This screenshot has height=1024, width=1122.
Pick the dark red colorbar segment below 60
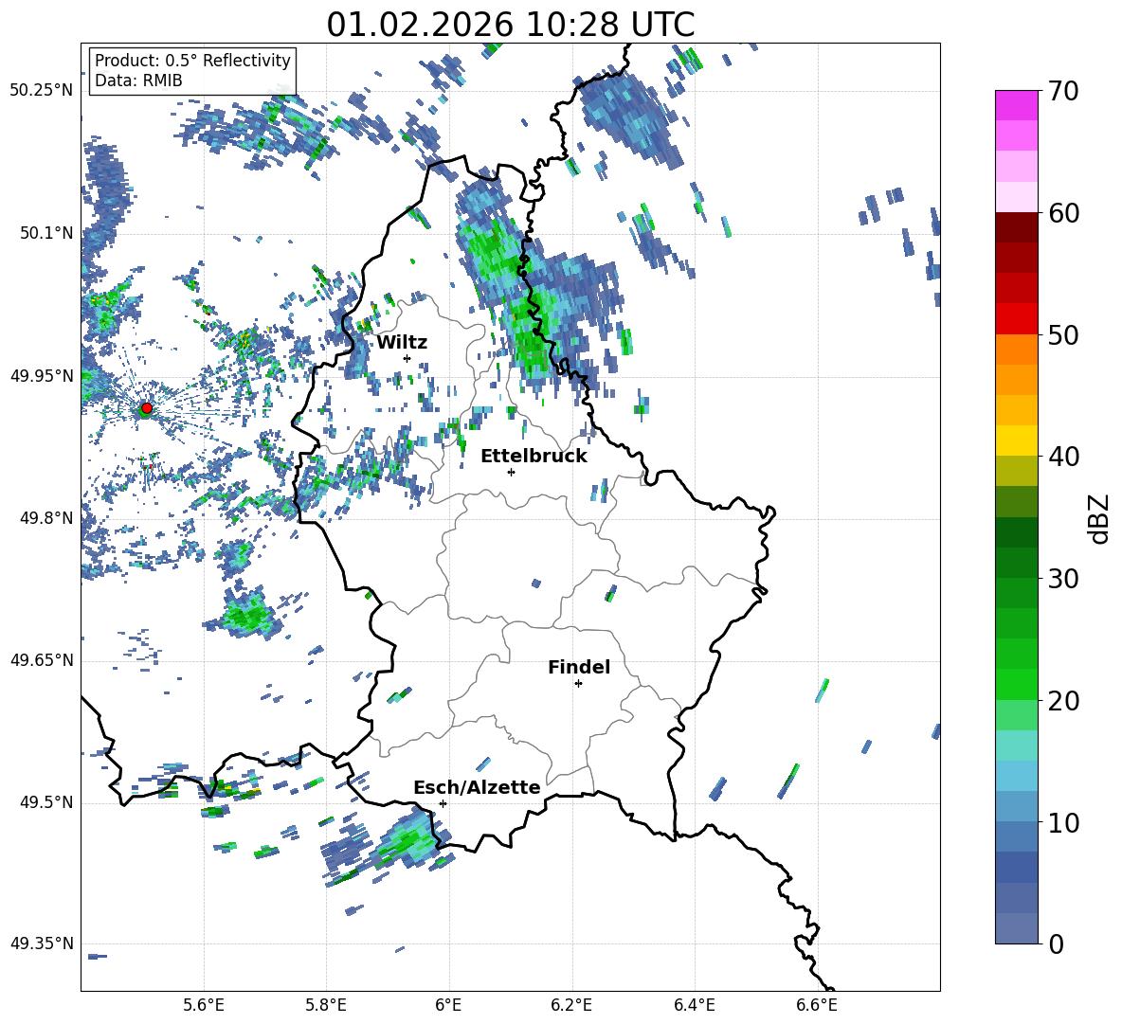pos(1016,227)
